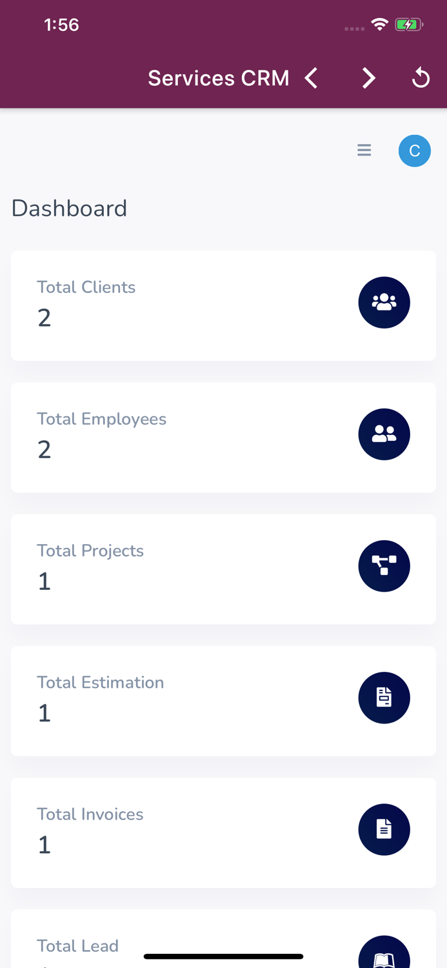Open the Total Clients icon
The width and height of the screenshot is (447, 968).
click(384, 302)
